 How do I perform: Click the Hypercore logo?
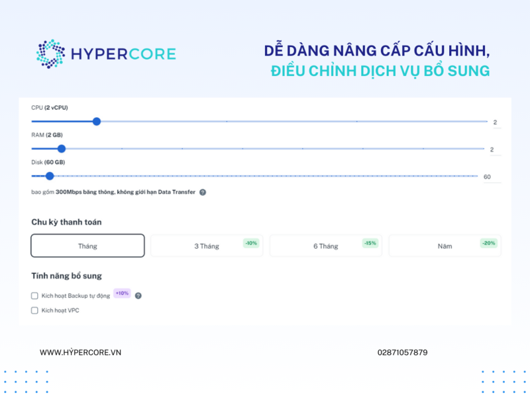point(106,54)
